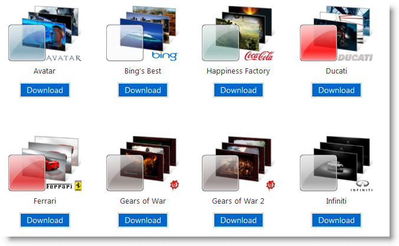Viewport: 399px width, 246px height.
Task: Open the Avatar theme thumbnail
Action: tap(45, 34)
